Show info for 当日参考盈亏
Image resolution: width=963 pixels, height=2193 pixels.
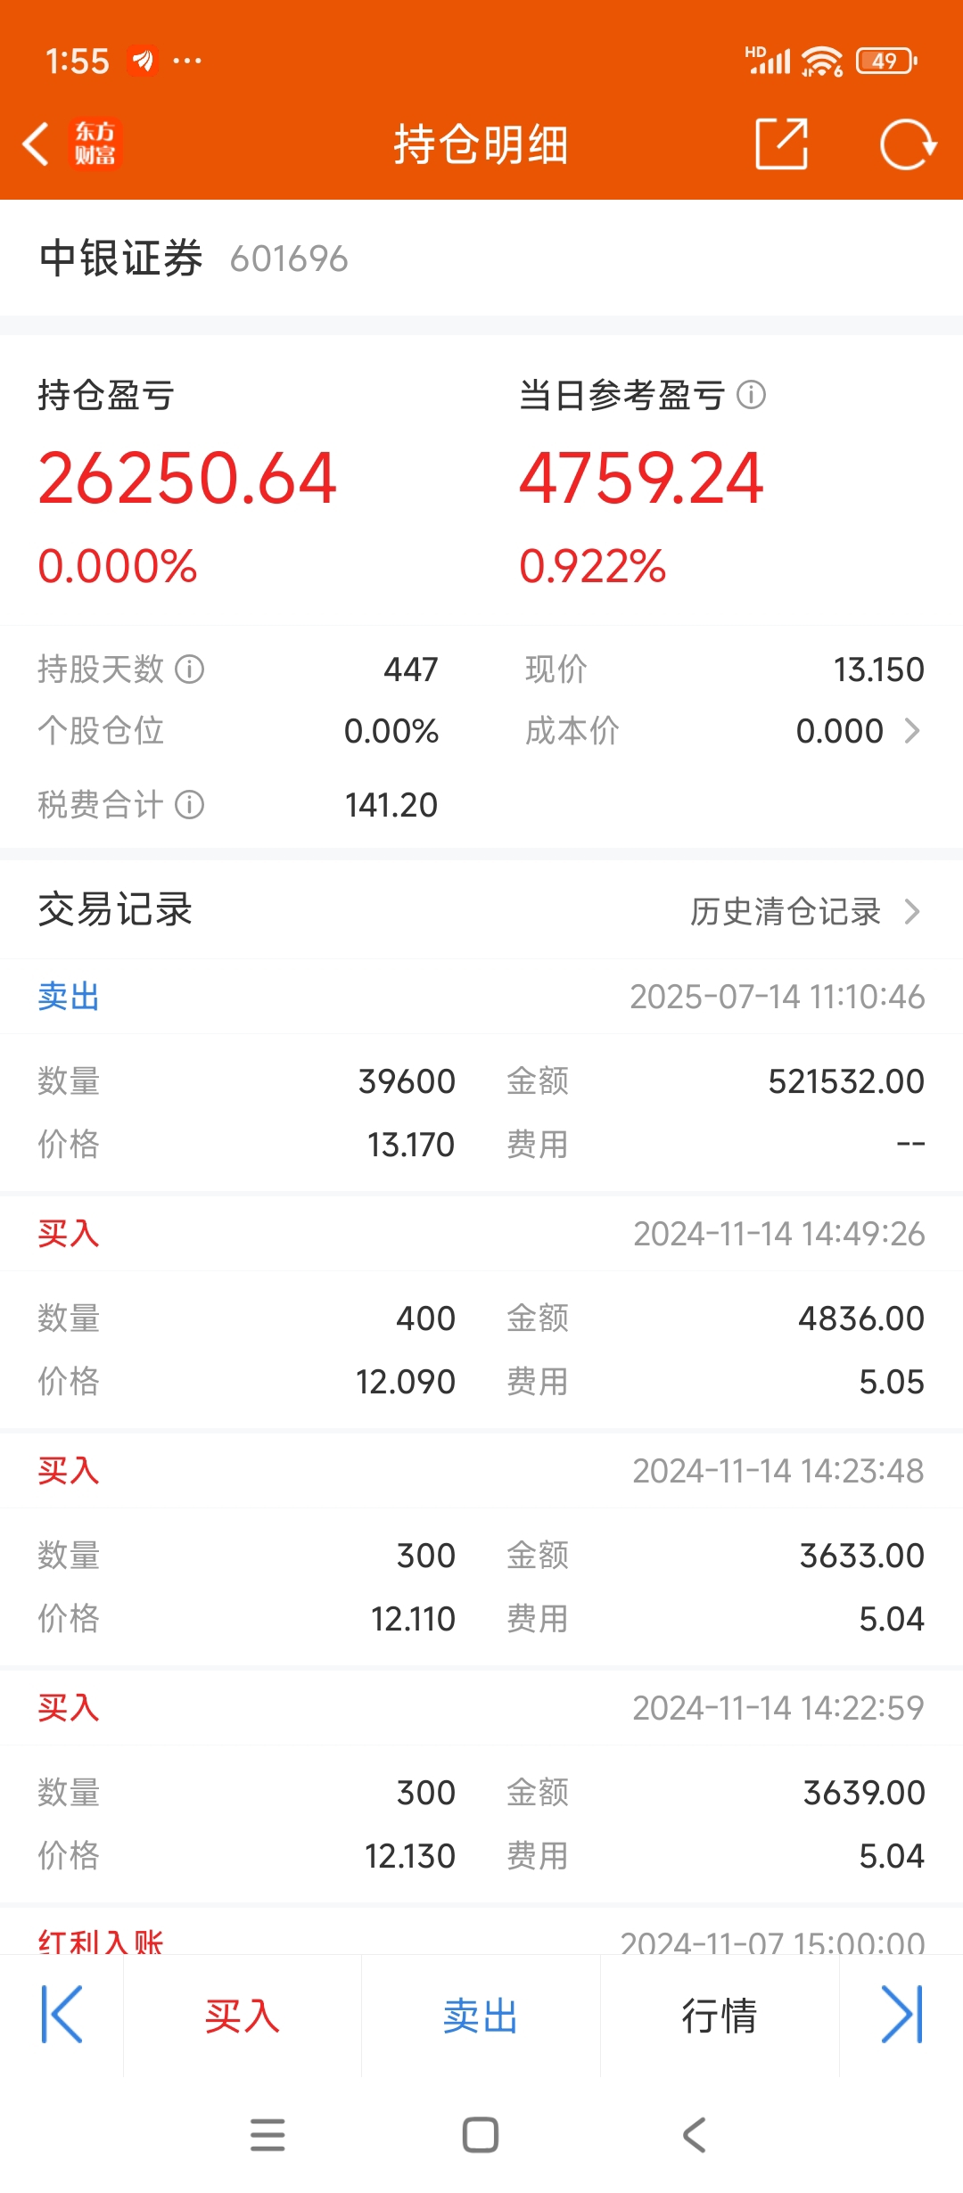pyautogui.click(x=752, y=395)
